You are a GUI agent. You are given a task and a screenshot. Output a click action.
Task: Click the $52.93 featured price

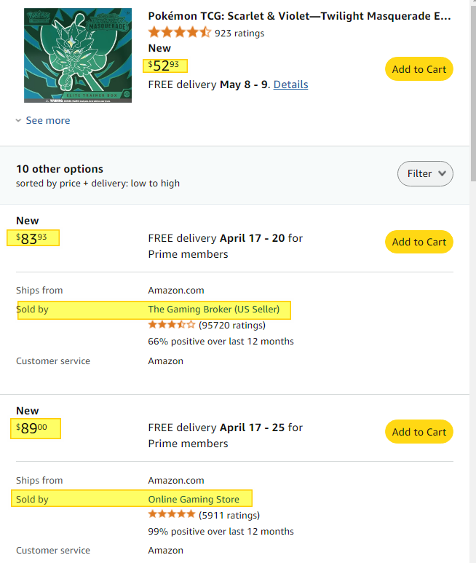[x=164, y=66]
